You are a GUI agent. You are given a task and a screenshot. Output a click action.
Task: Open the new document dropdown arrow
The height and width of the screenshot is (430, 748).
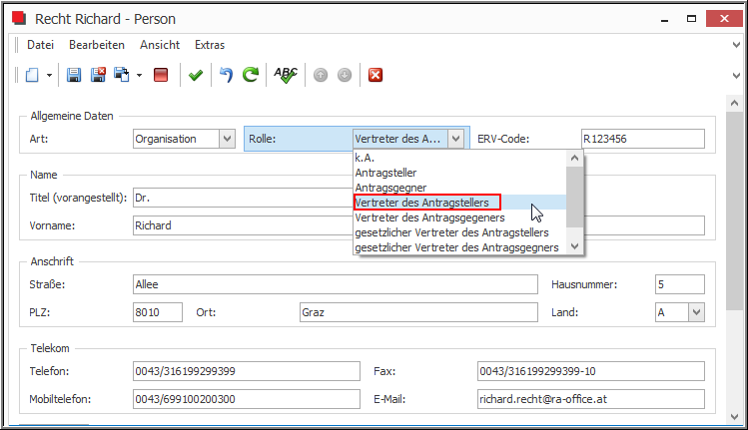pyautogui.click(x=49, y=75)
